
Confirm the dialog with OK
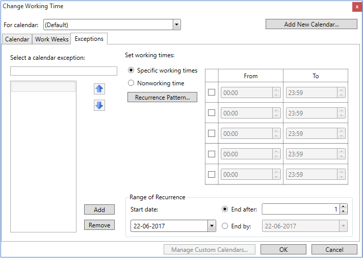click(x=283, y=249)
